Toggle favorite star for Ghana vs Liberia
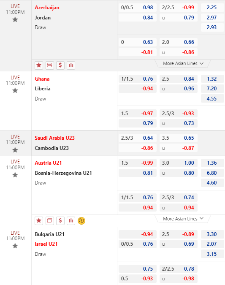 tap(15, 90)
